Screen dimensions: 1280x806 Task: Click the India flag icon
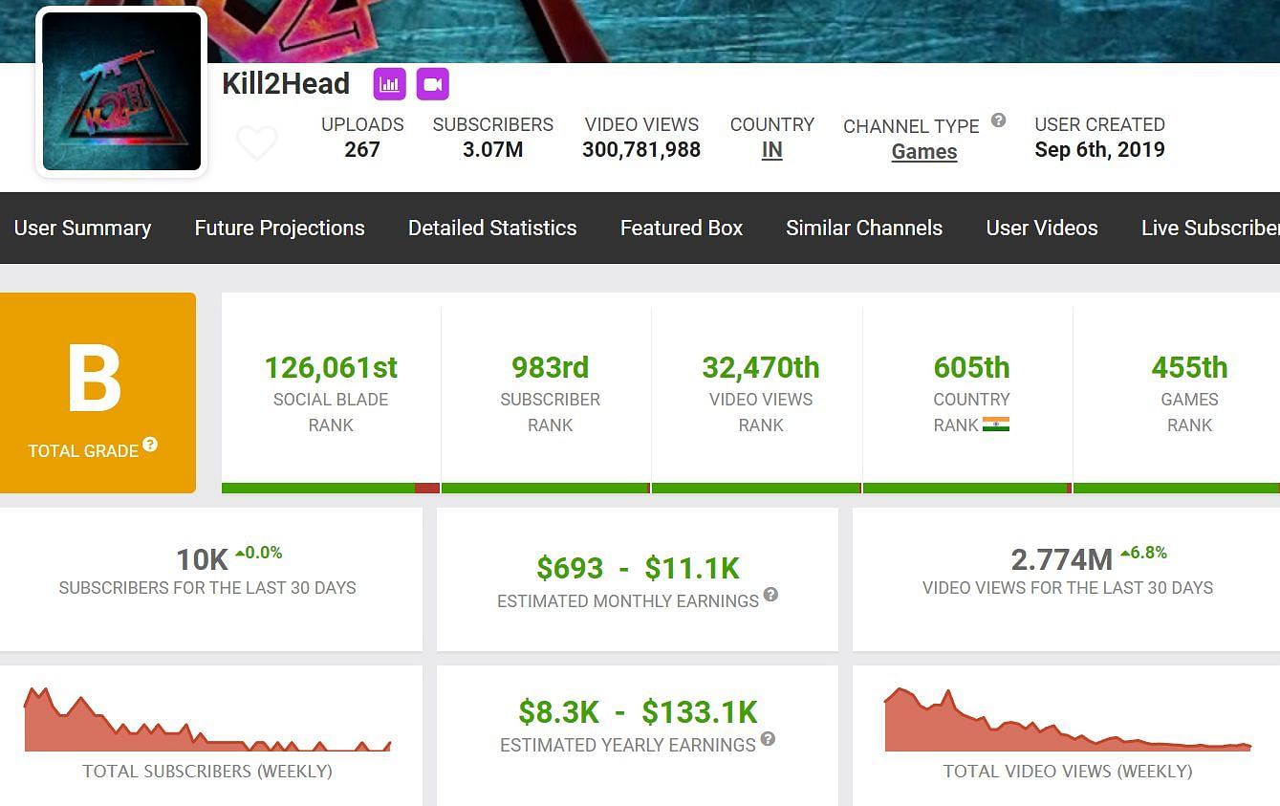coord(996,425)
